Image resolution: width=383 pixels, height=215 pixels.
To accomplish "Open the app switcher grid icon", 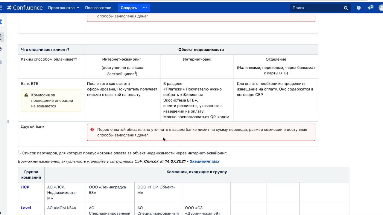I will coord(1,8).
